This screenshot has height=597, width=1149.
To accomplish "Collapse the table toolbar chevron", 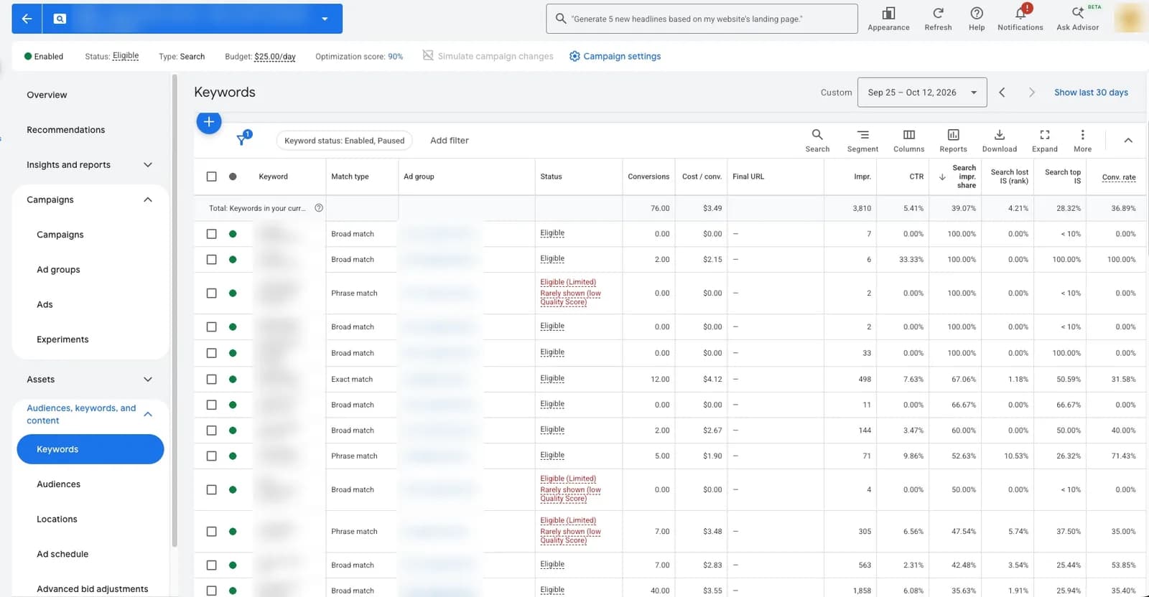I will (1128, 141).
